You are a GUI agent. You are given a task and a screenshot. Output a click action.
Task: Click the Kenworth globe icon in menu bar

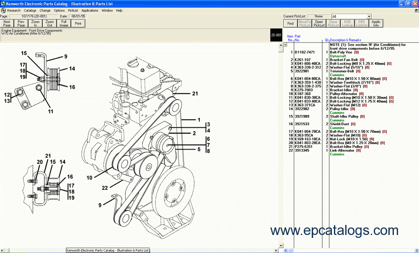pos(3,10)
